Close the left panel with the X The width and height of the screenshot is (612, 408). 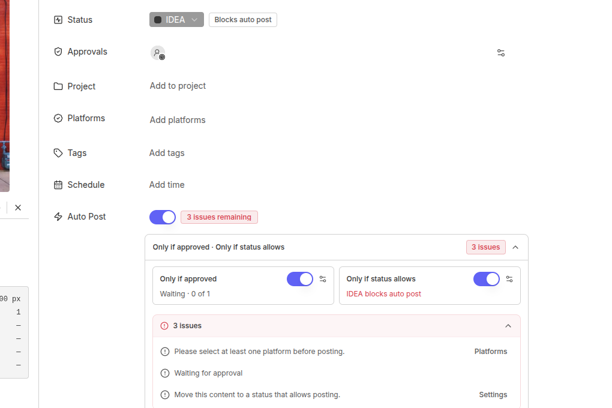coord(18,208)
